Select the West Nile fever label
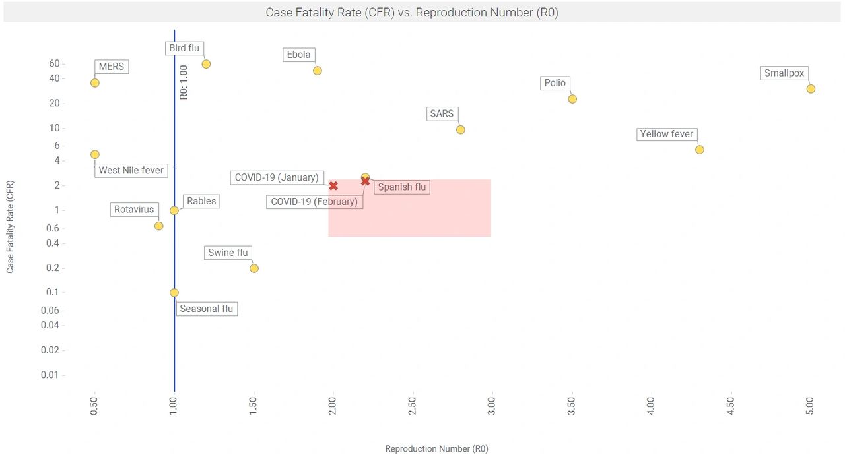 [131, 170]
